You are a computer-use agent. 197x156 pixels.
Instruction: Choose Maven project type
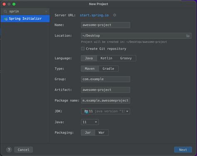click(90, 69)
